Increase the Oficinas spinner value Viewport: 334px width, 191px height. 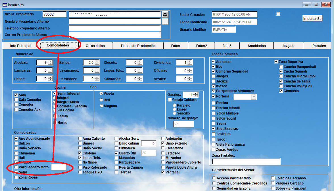point(190,69)
